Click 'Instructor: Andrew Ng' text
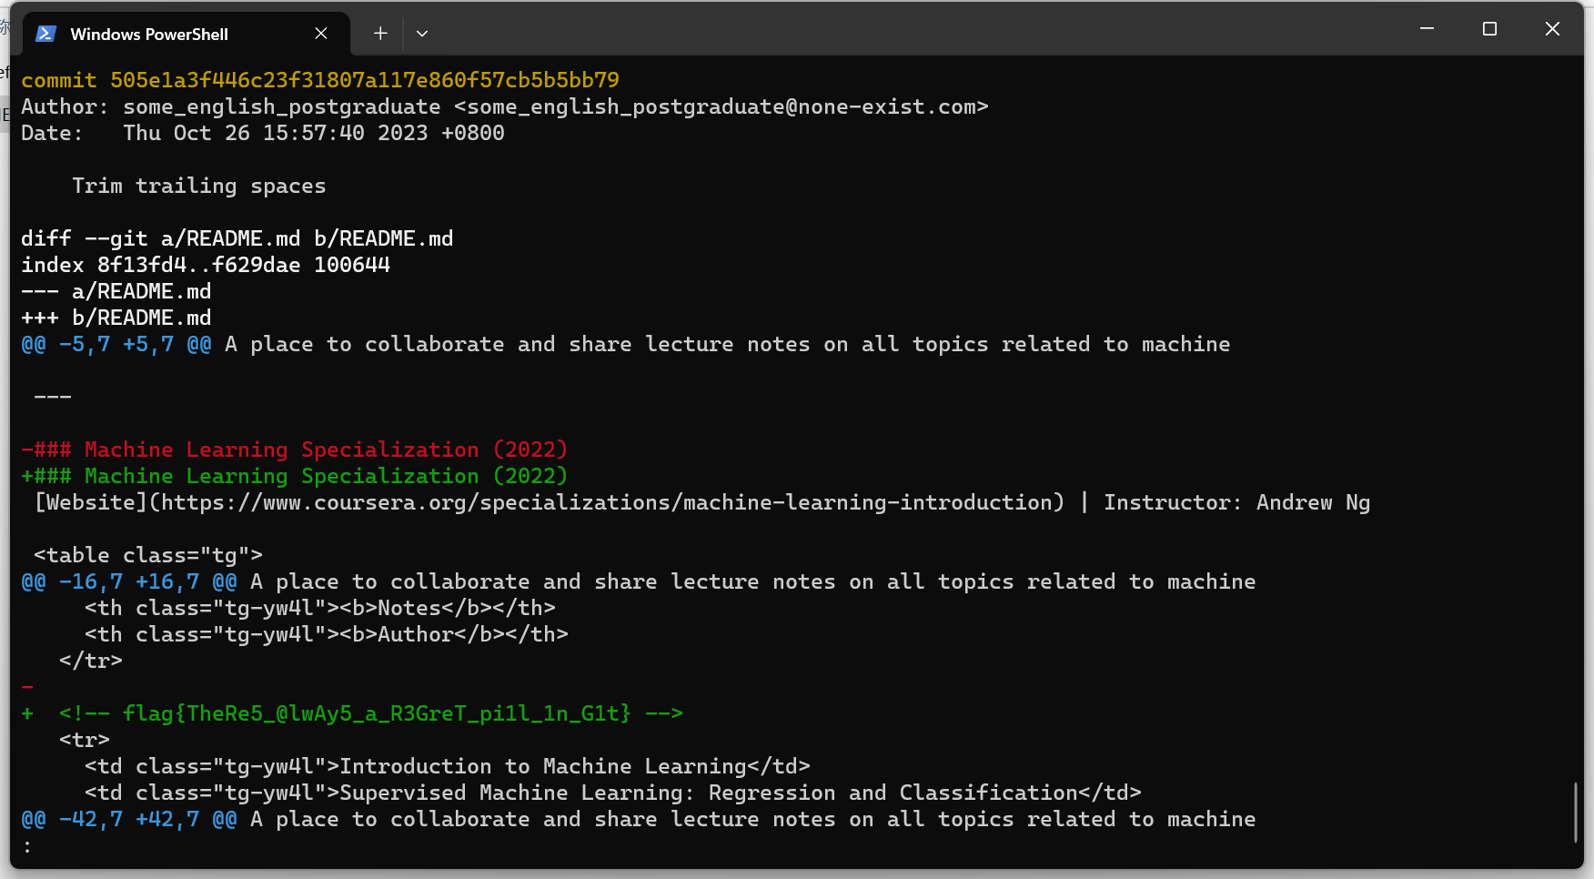The height and width of the screenshot is (879, 1594). pyautogui.click(x=1237, y=502)
